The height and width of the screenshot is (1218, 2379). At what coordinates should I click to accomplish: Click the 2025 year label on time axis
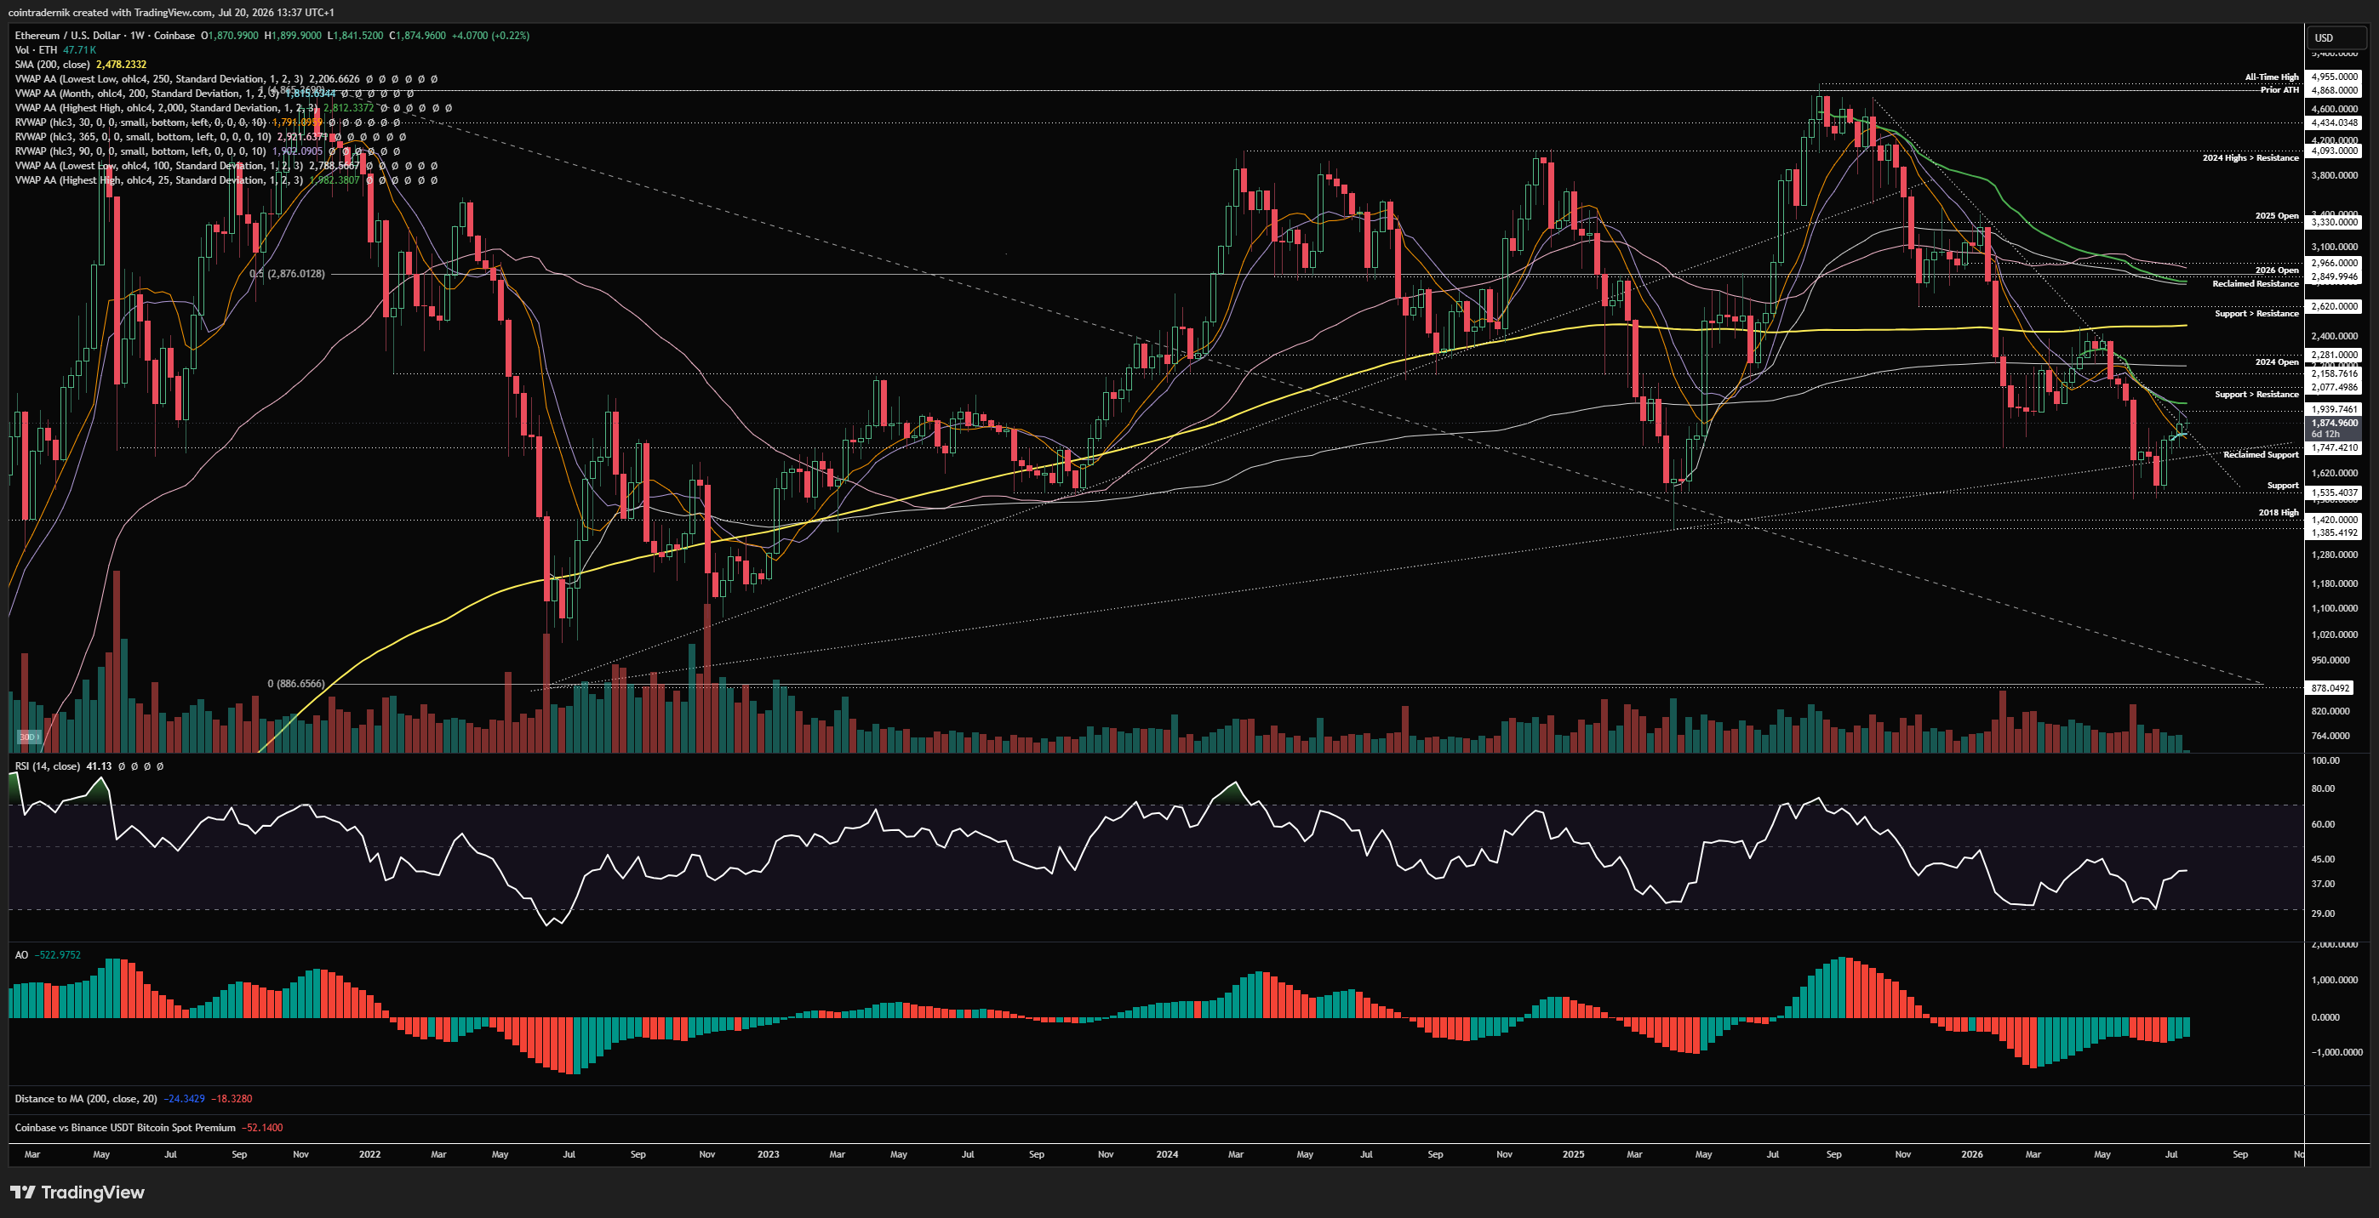click(1573, 1154)
